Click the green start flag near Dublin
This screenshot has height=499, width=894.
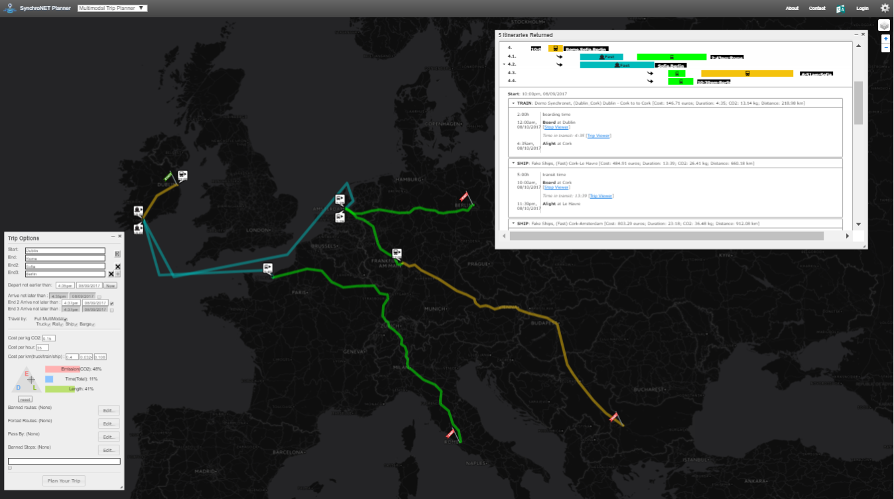click(169, 177)
